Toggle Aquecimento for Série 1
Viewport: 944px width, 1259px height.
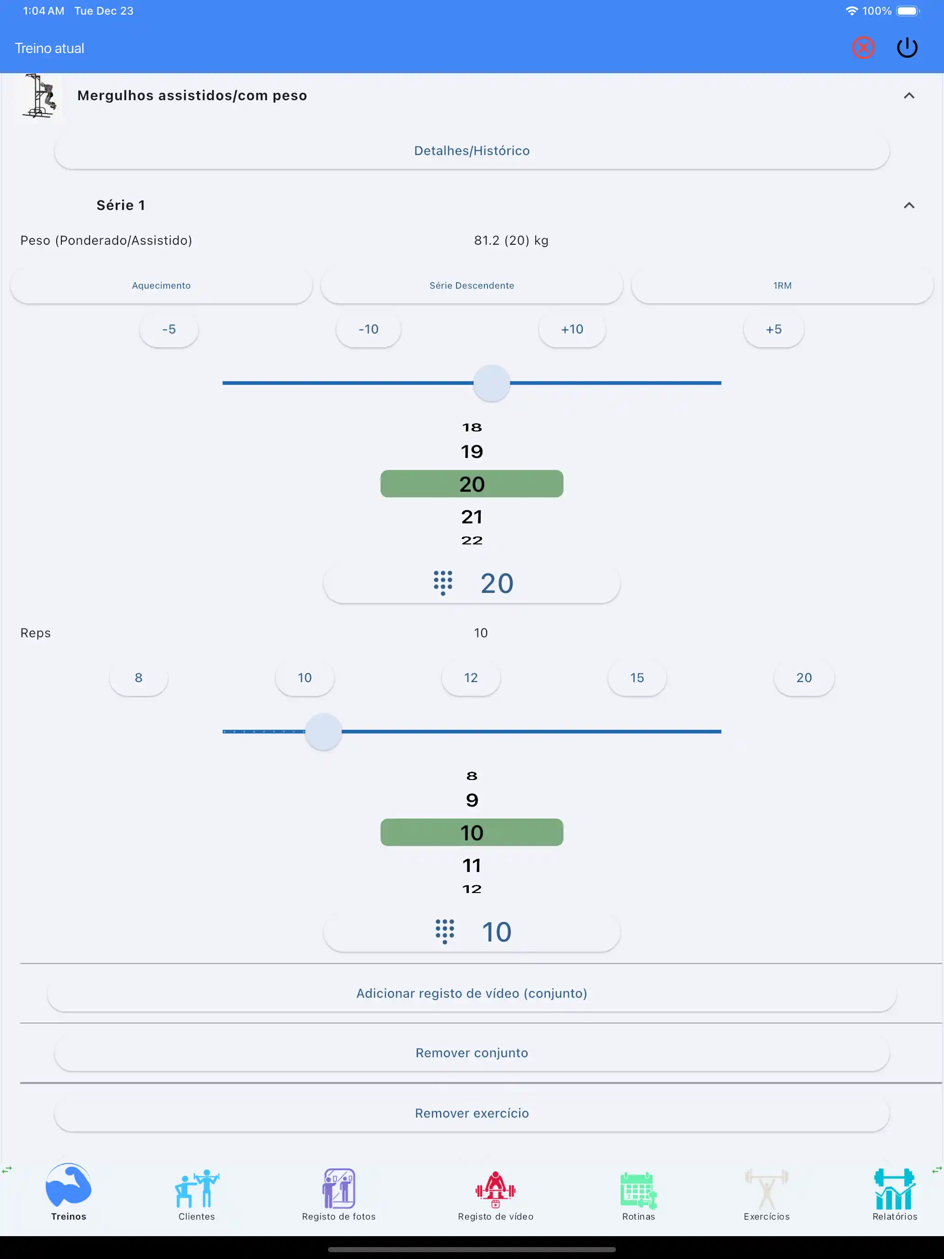point(161,285)
